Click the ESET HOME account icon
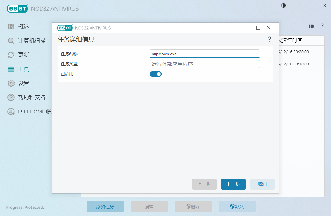The width and height of the screenshot is (331, 216). click(11, 112)
